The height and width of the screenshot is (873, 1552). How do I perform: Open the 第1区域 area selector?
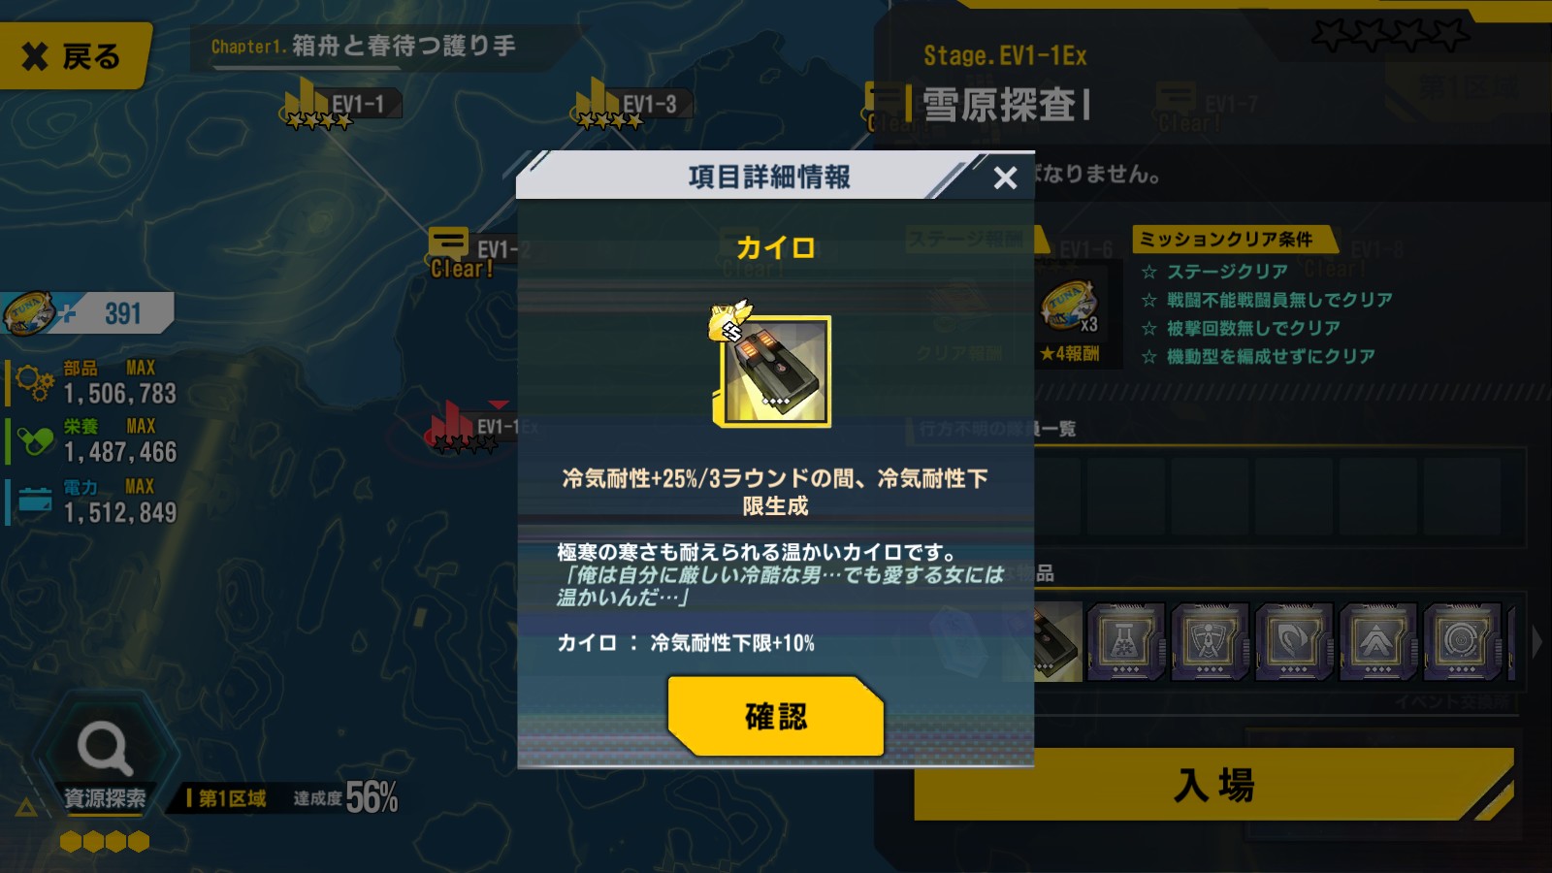[228, 798]
